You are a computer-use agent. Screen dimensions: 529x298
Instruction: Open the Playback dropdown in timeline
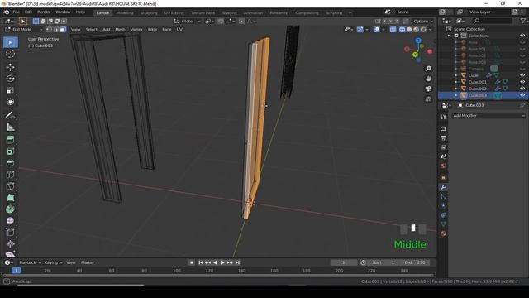tap(30, 262)
